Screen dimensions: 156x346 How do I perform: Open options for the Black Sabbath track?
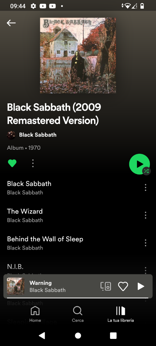point(146,188)
